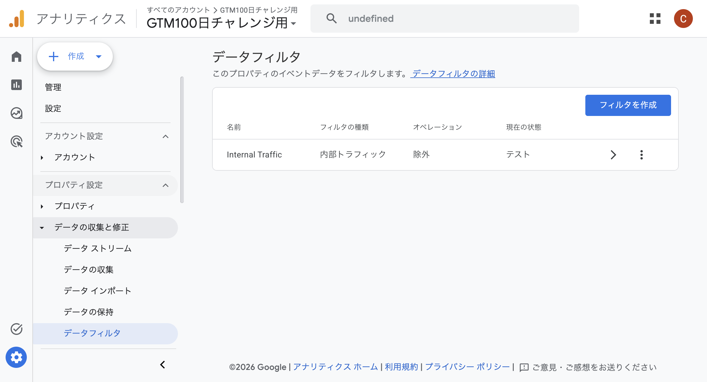Open Internal Traffic filter details chevron
Image resolution: width=707 pixels, height=382 pixels.
(613, 155)
